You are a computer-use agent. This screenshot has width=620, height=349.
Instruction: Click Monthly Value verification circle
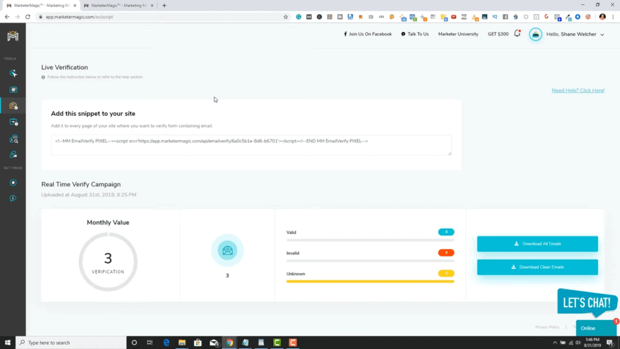coord(108,262)
